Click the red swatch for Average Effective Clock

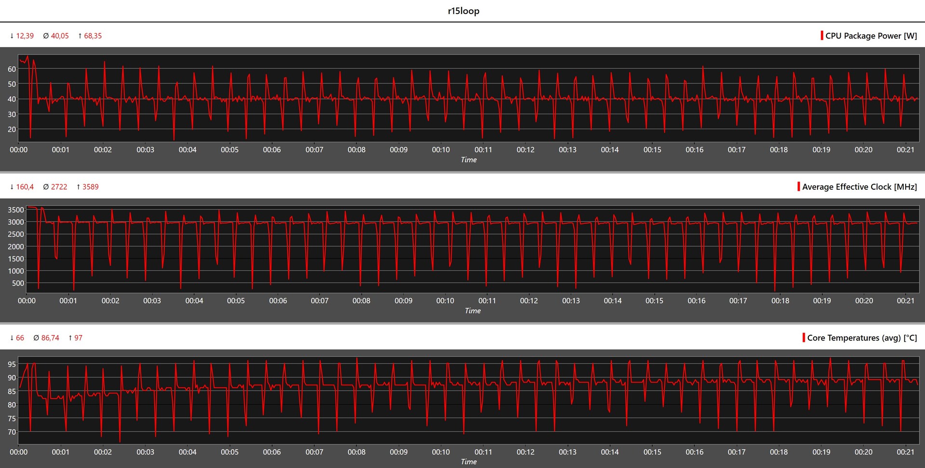coord(799,186)
